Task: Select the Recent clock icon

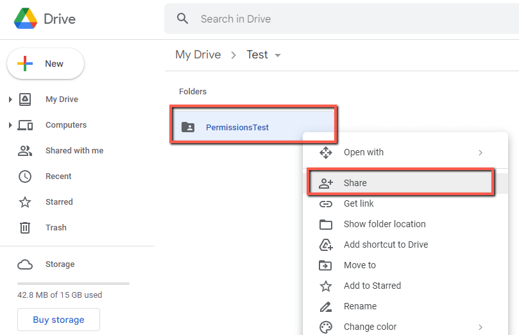Action: 25,176
